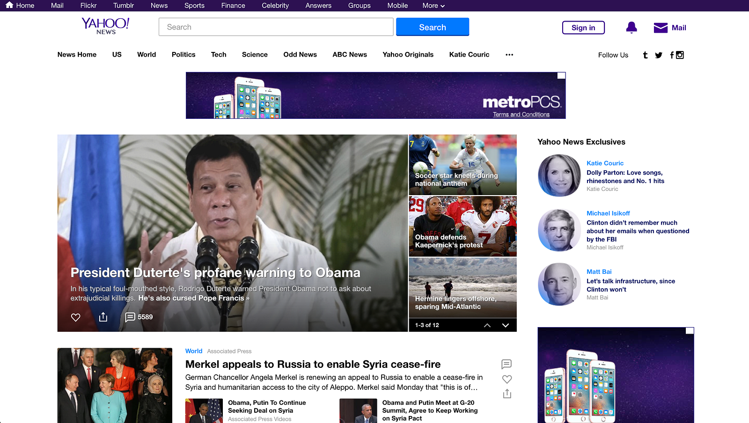Open President Duterte's profane warning headline
The width and height of the screenshot is (749, 423).
tap(215, 273)
